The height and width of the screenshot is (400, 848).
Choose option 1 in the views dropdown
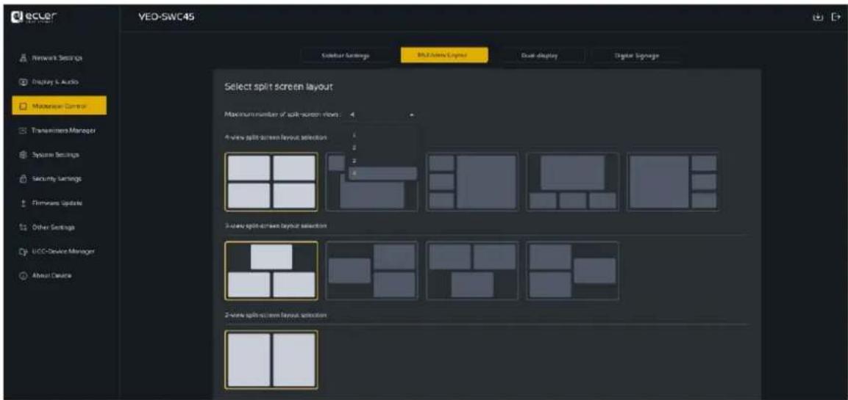381,136
